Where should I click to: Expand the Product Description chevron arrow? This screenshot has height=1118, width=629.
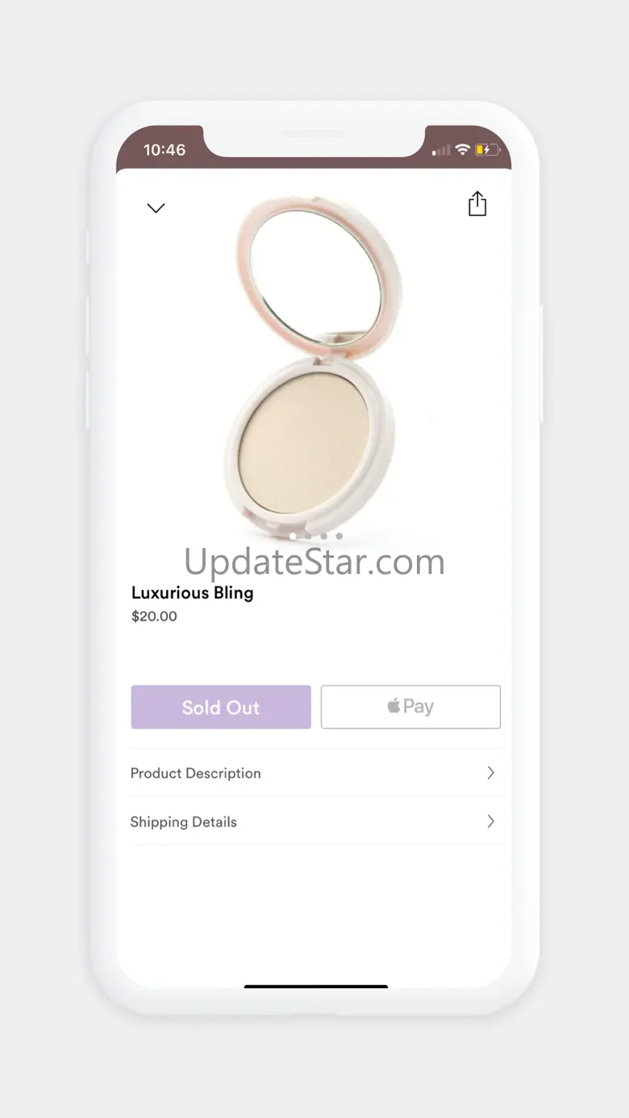pyautogui.click(x=490, y=773)
